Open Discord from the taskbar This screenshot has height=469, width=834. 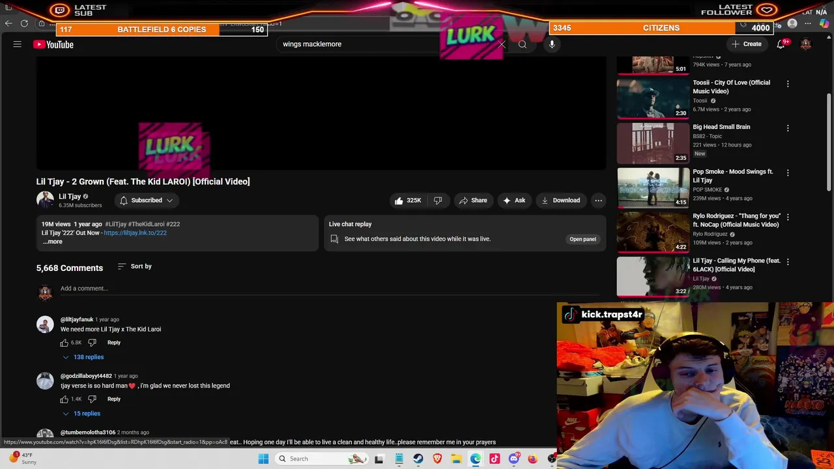click(x=513, y=459)
